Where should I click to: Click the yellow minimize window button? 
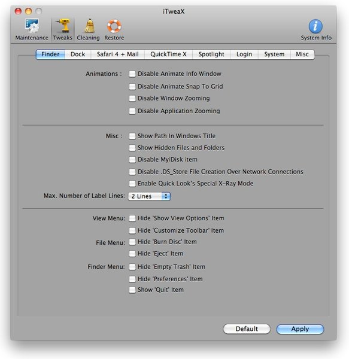pyautogui.click(x=28, y=11)
